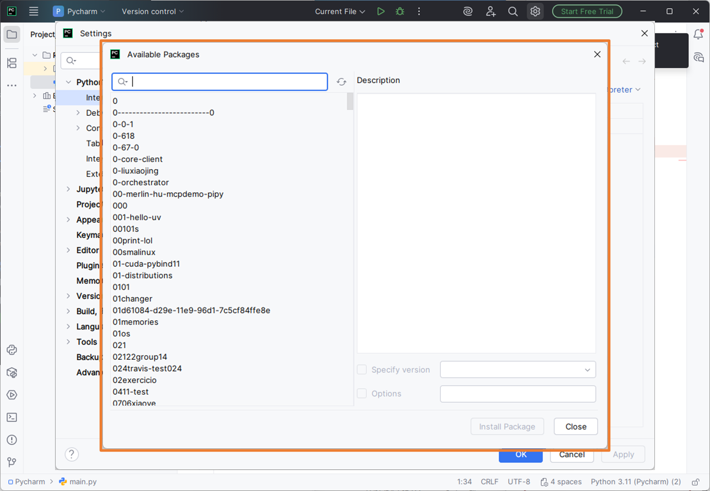Select package 0411-test
This screenshot has width=710, height=491.
(x=131, y=392)
